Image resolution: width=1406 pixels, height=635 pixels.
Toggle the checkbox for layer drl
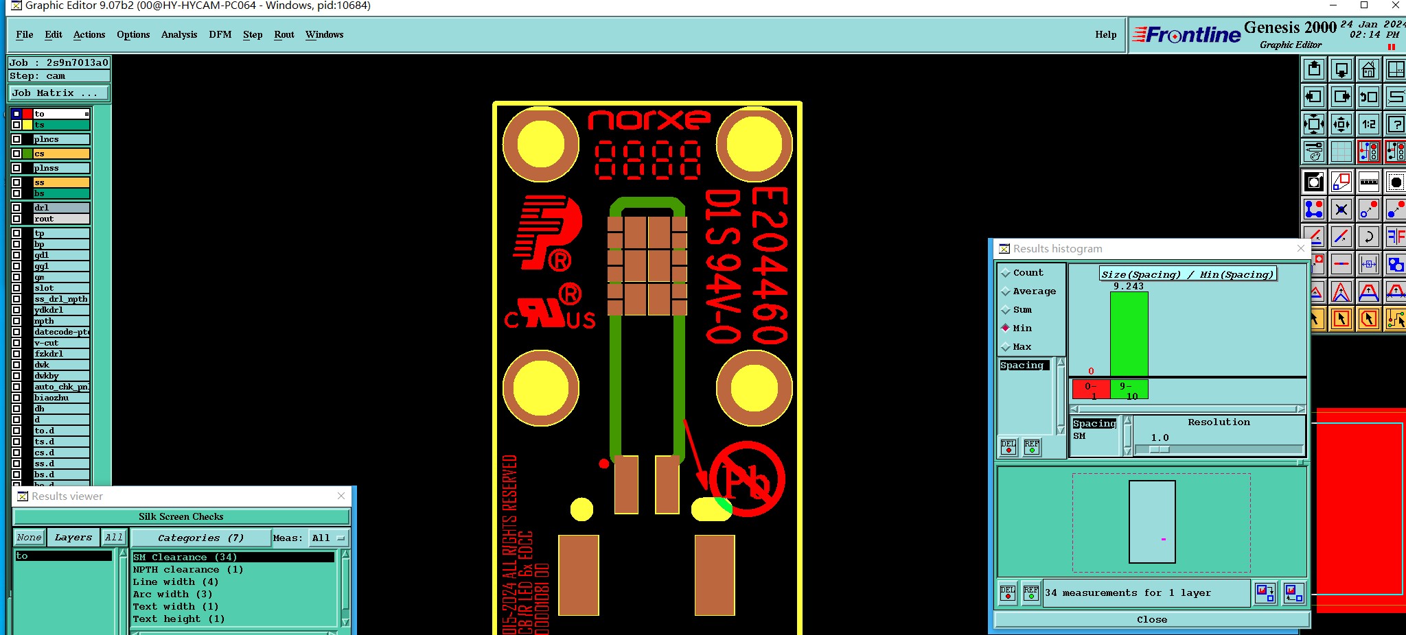pyautogui.click(x=16, y=208)
